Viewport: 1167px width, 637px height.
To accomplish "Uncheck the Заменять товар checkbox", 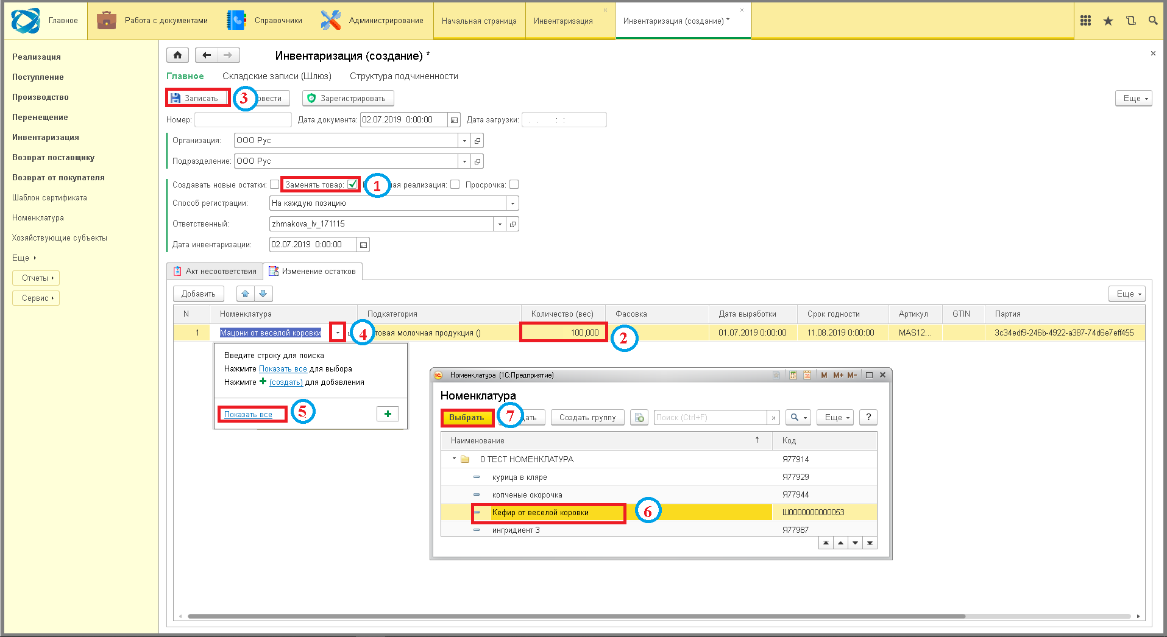I will pyautogui.click(x=352, y=185).
